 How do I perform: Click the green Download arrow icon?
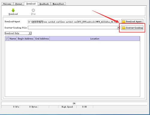point(13,10)
